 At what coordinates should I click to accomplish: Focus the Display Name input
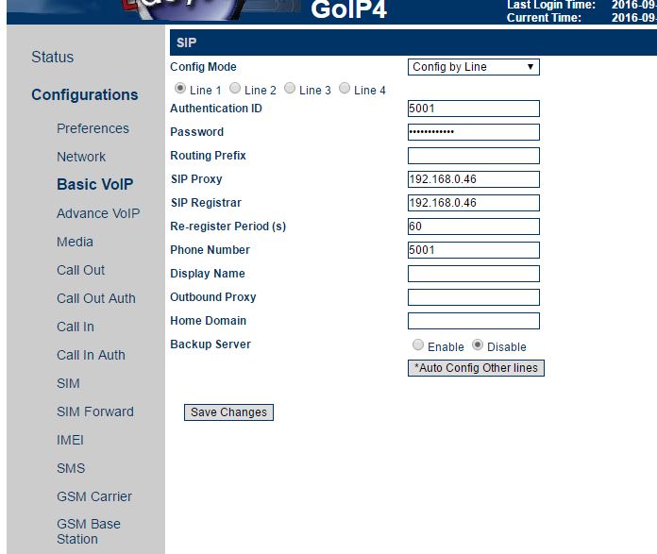474,274
